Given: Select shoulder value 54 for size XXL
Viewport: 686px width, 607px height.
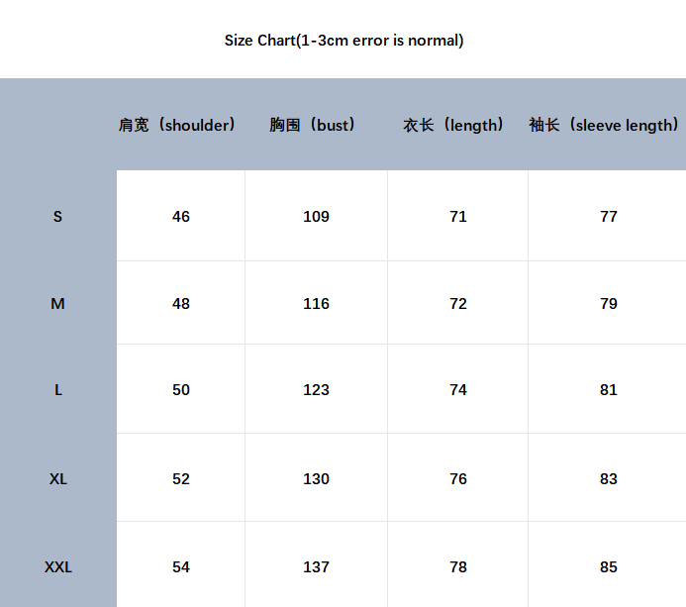Looking at the screenshot, I should pos(181,567).
